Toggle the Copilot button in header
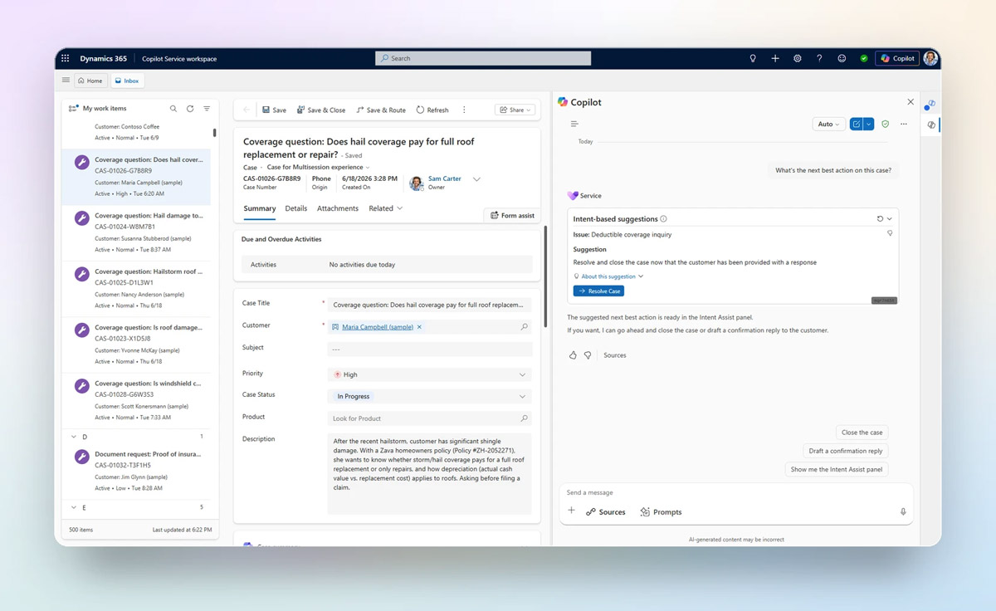The image size is (996, 611). pos(897,58)
